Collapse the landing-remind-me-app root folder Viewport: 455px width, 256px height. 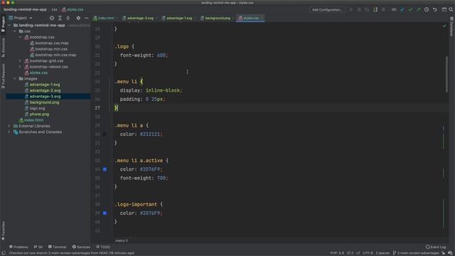[9, 26]
